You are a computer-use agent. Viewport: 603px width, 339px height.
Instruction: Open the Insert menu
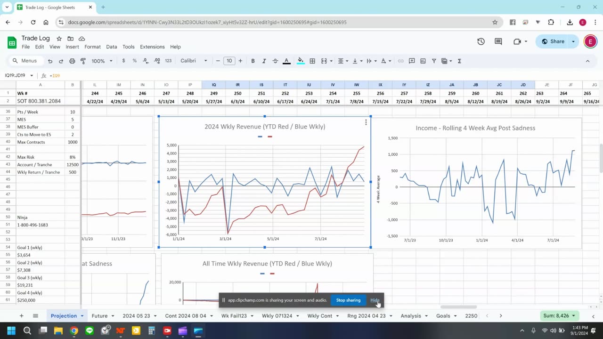click(72, 47)
